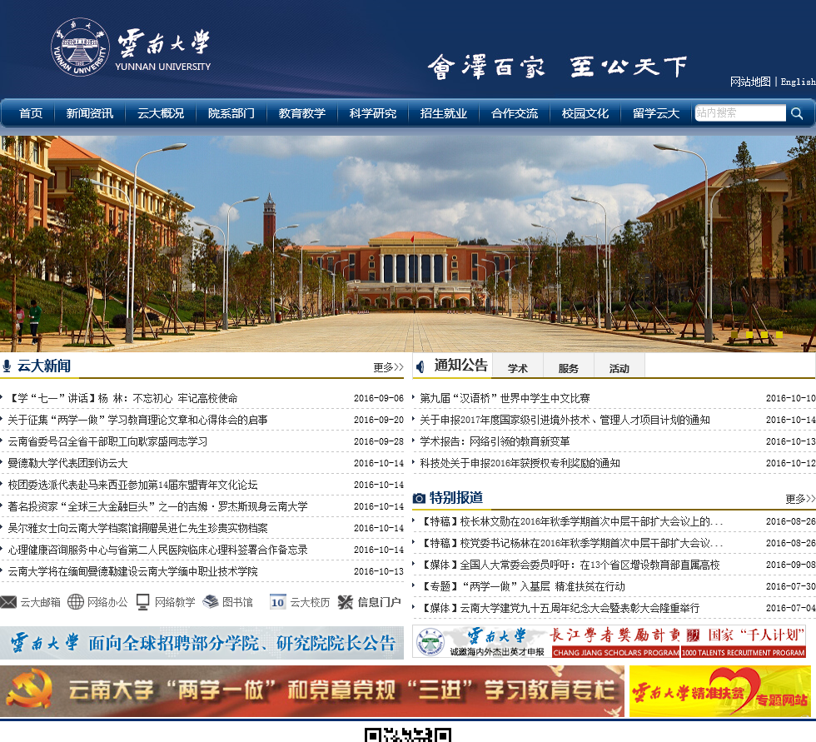Open 科技处关于申报2016年获授权专利奖励 notice
The width and height of the screenshot is (816, 742).
click(x=520, y=463)
